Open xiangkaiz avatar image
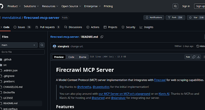Screen dimensions: 205x110 pyautogui.click(x=54, y=46)
